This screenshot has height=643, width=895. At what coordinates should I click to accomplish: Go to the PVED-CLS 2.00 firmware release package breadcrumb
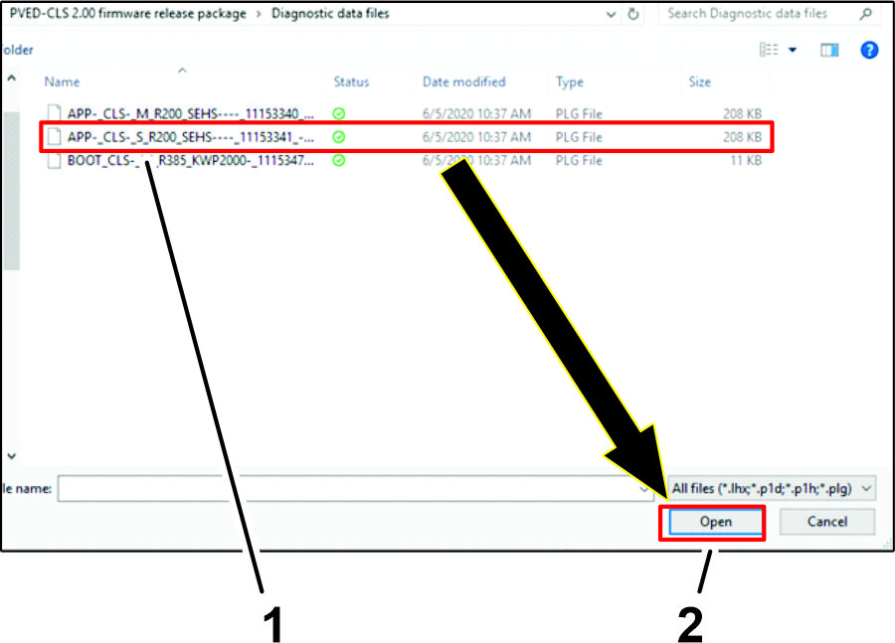[126, 14]
